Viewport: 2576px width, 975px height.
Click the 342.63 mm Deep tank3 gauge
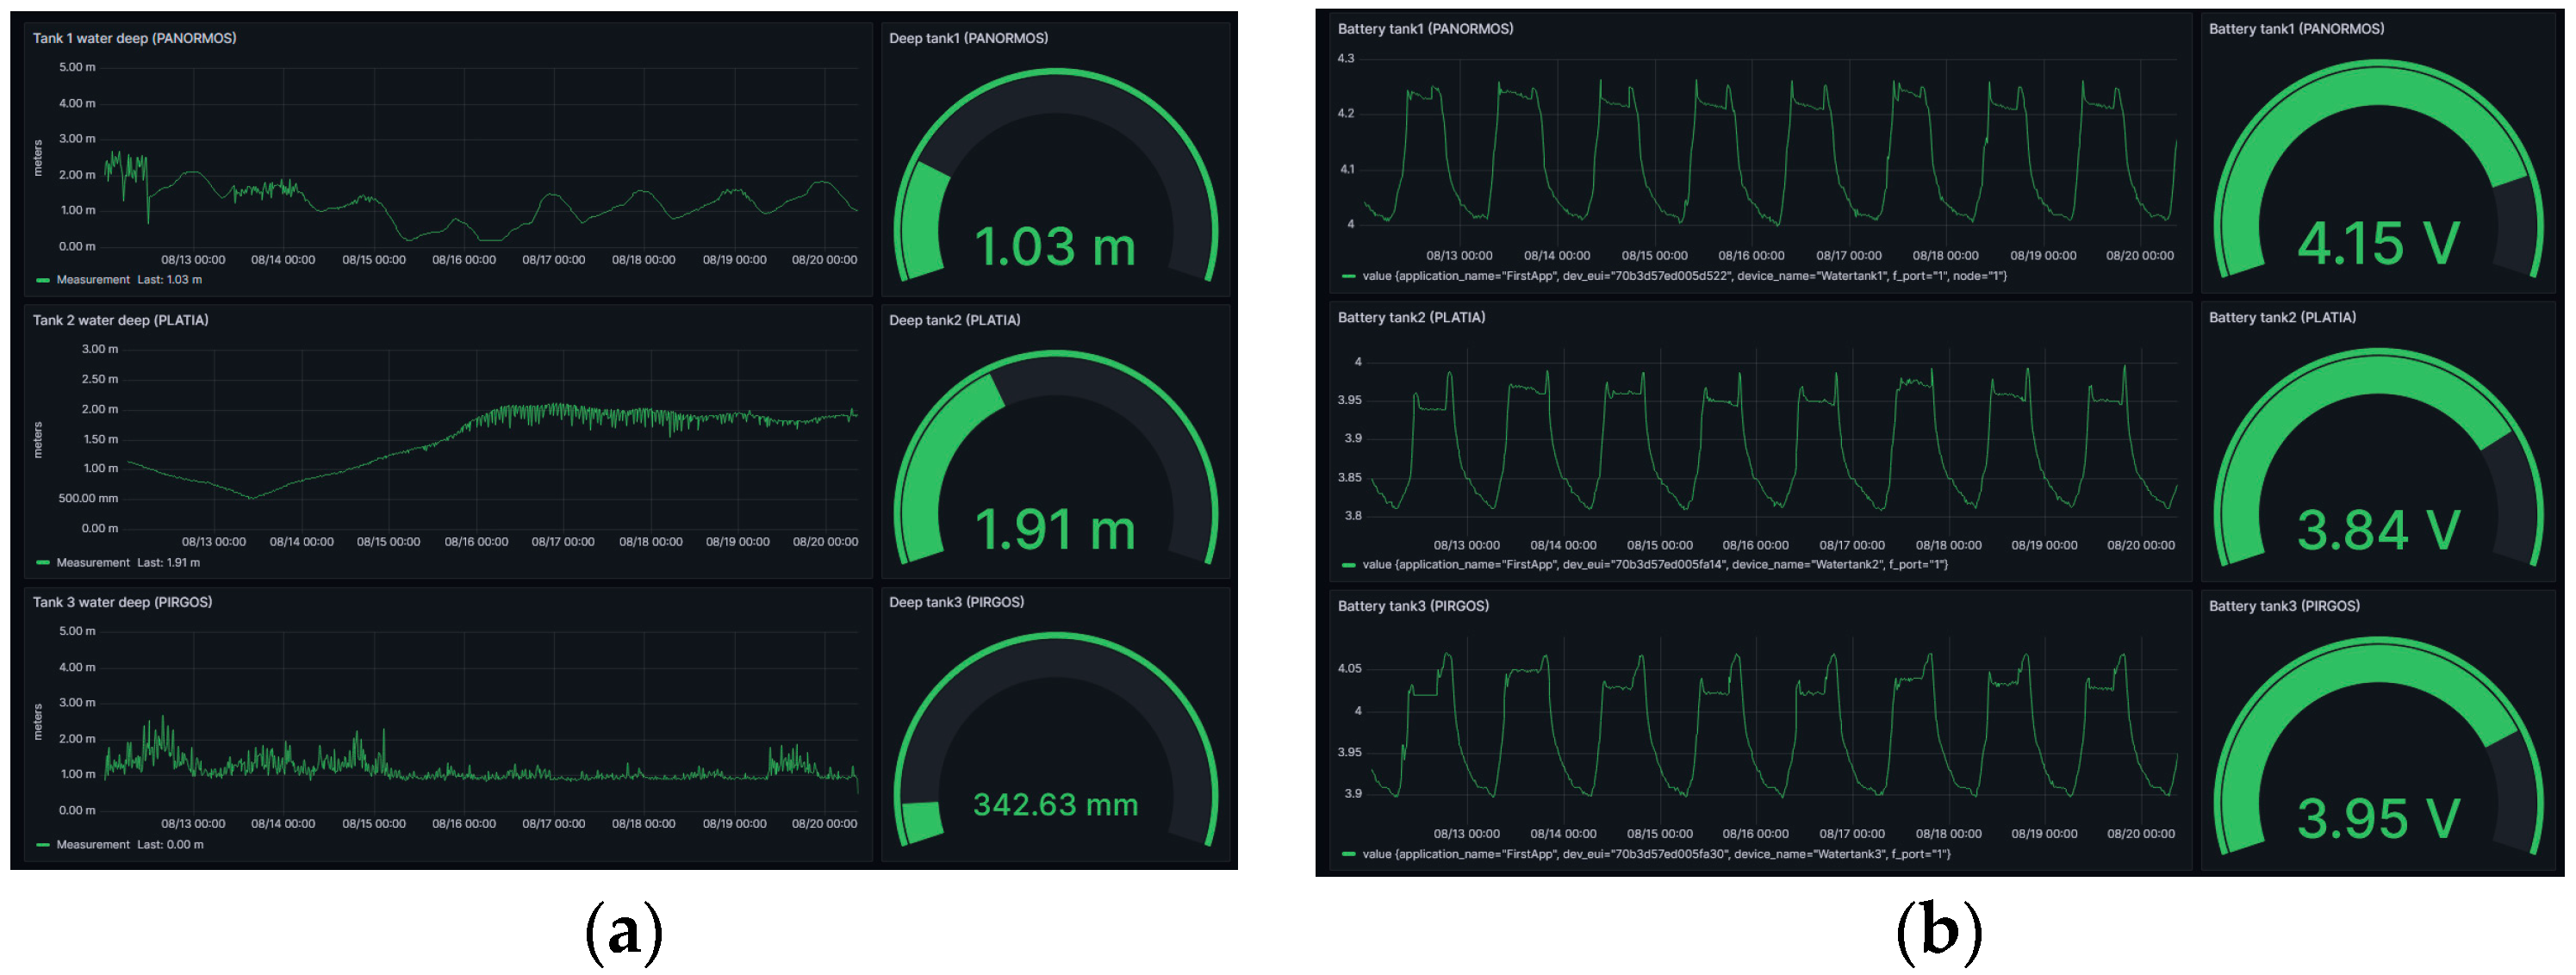[1055, 804]
